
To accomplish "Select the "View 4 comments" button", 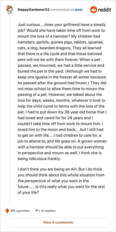I will pyautogui.click(x=58, y=222).
